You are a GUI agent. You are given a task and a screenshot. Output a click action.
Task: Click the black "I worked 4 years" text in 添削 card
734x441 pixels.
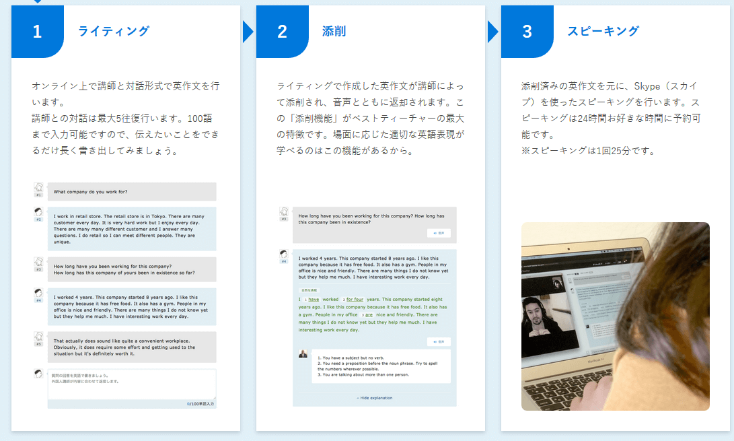pyautogui.click(x=373, y=267)
